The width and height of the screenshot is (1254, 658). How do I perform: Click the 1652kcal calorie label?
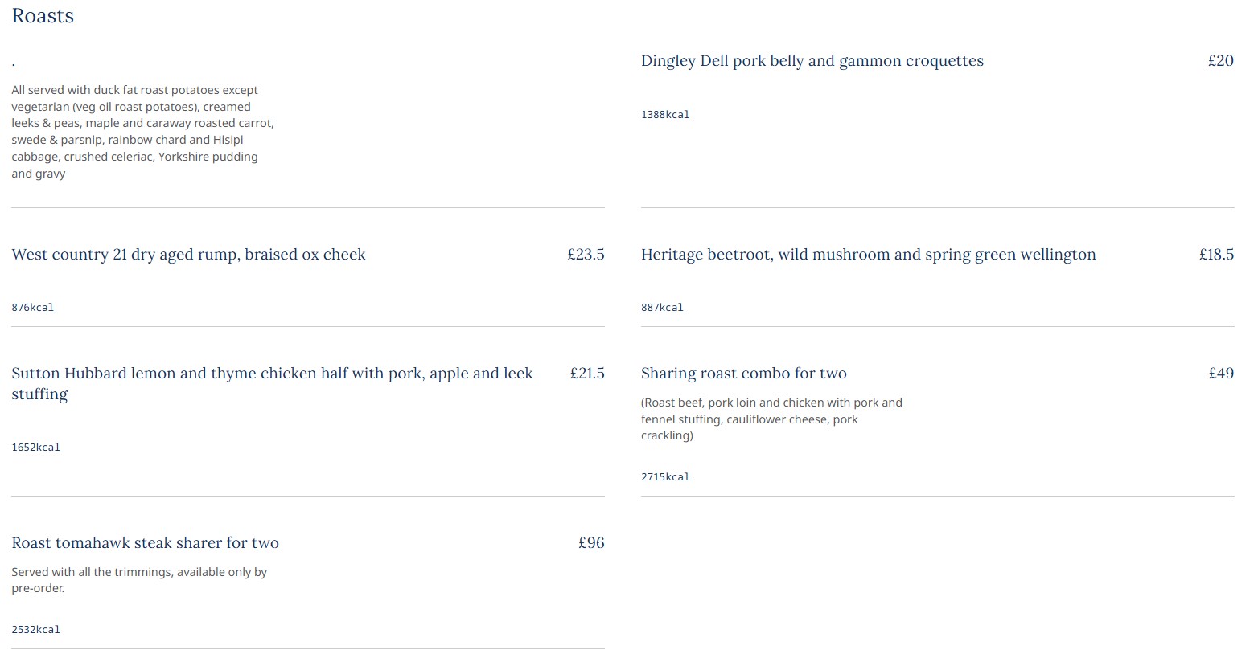36,448
